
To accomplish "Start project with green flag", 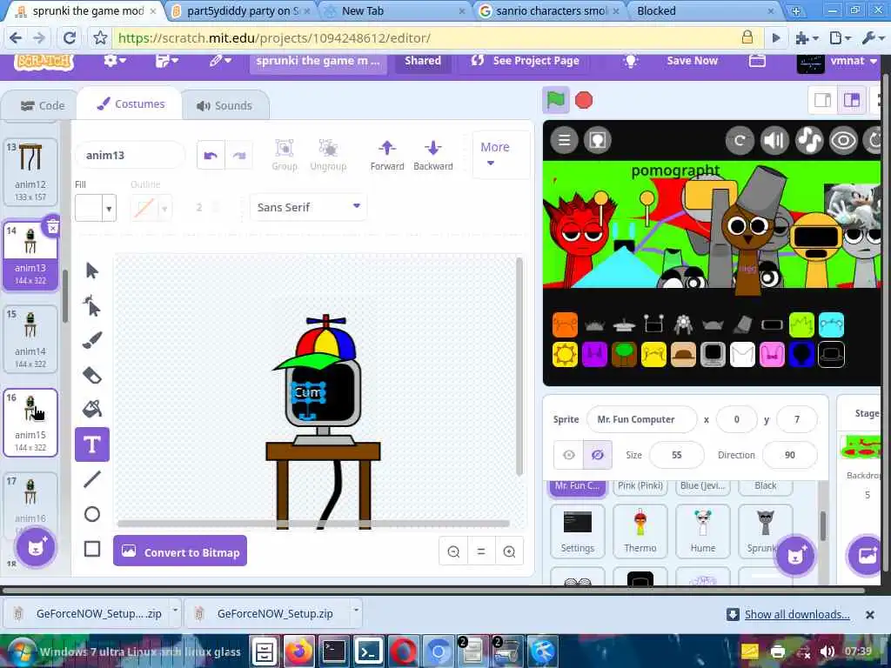I will (x=555, y=100).
